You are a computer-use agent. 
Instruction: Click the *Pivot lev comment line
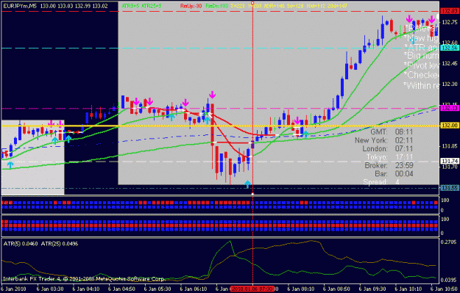click(x=421, y=65)
